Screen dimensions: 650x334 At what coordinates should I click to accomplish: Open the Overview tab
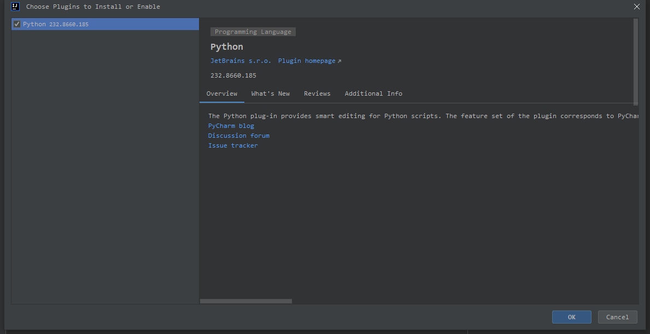pos(221,93)
